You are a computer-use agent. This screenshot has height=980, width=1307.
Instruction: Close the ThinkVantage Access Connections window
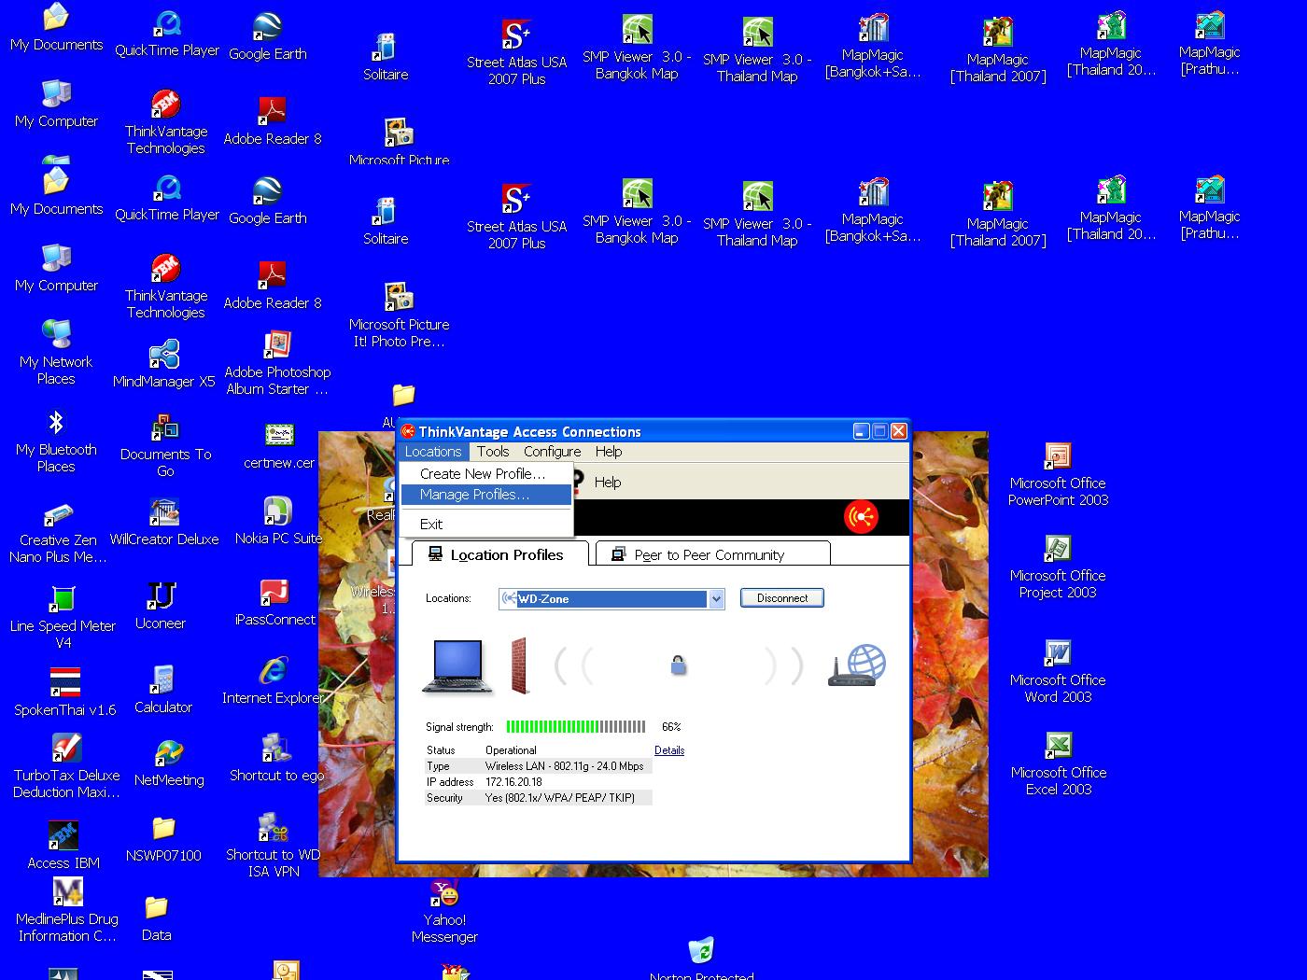click(898, 431)
